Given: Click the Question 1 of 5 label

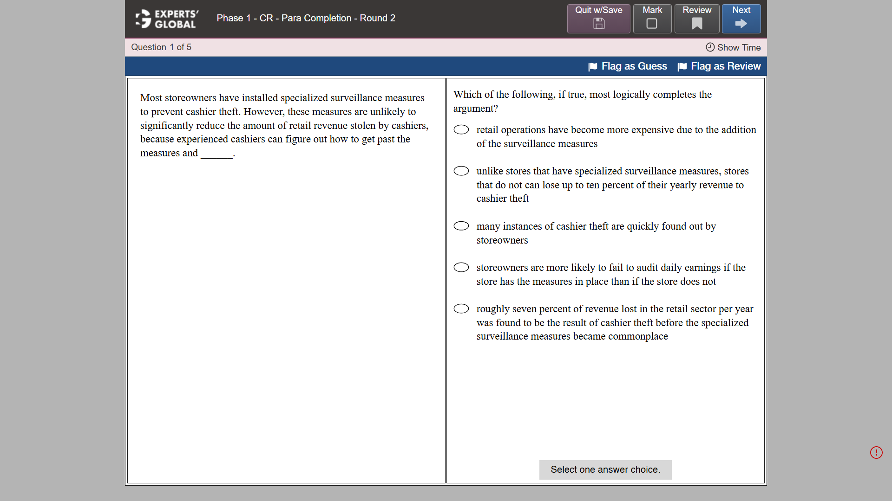Looking at the screenshot, I should tap(161, 47).
